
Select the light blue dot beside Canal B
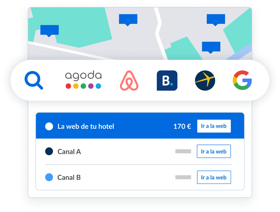49,177
